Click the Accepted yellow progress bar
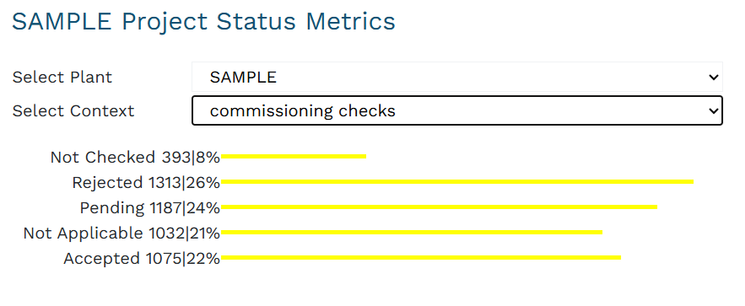Viewport: 745px width, 306px height. click(421, 258)
